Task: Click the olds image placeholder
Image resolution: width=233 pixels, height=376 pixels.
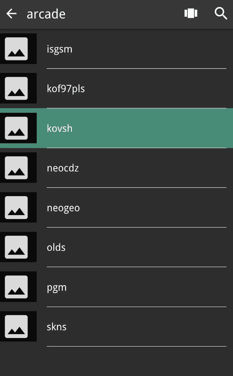Action: click(x=16, y=247)
